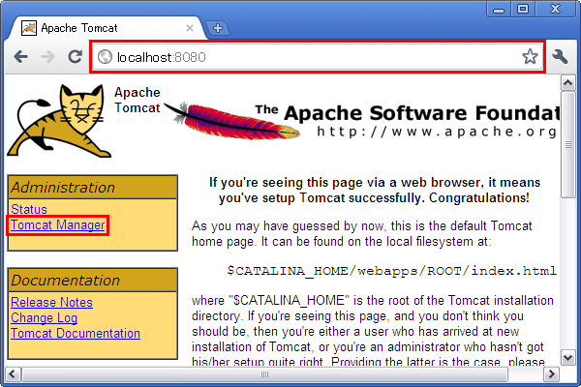Open the Status link
581x387 pixels.
(x=29, y=209)
